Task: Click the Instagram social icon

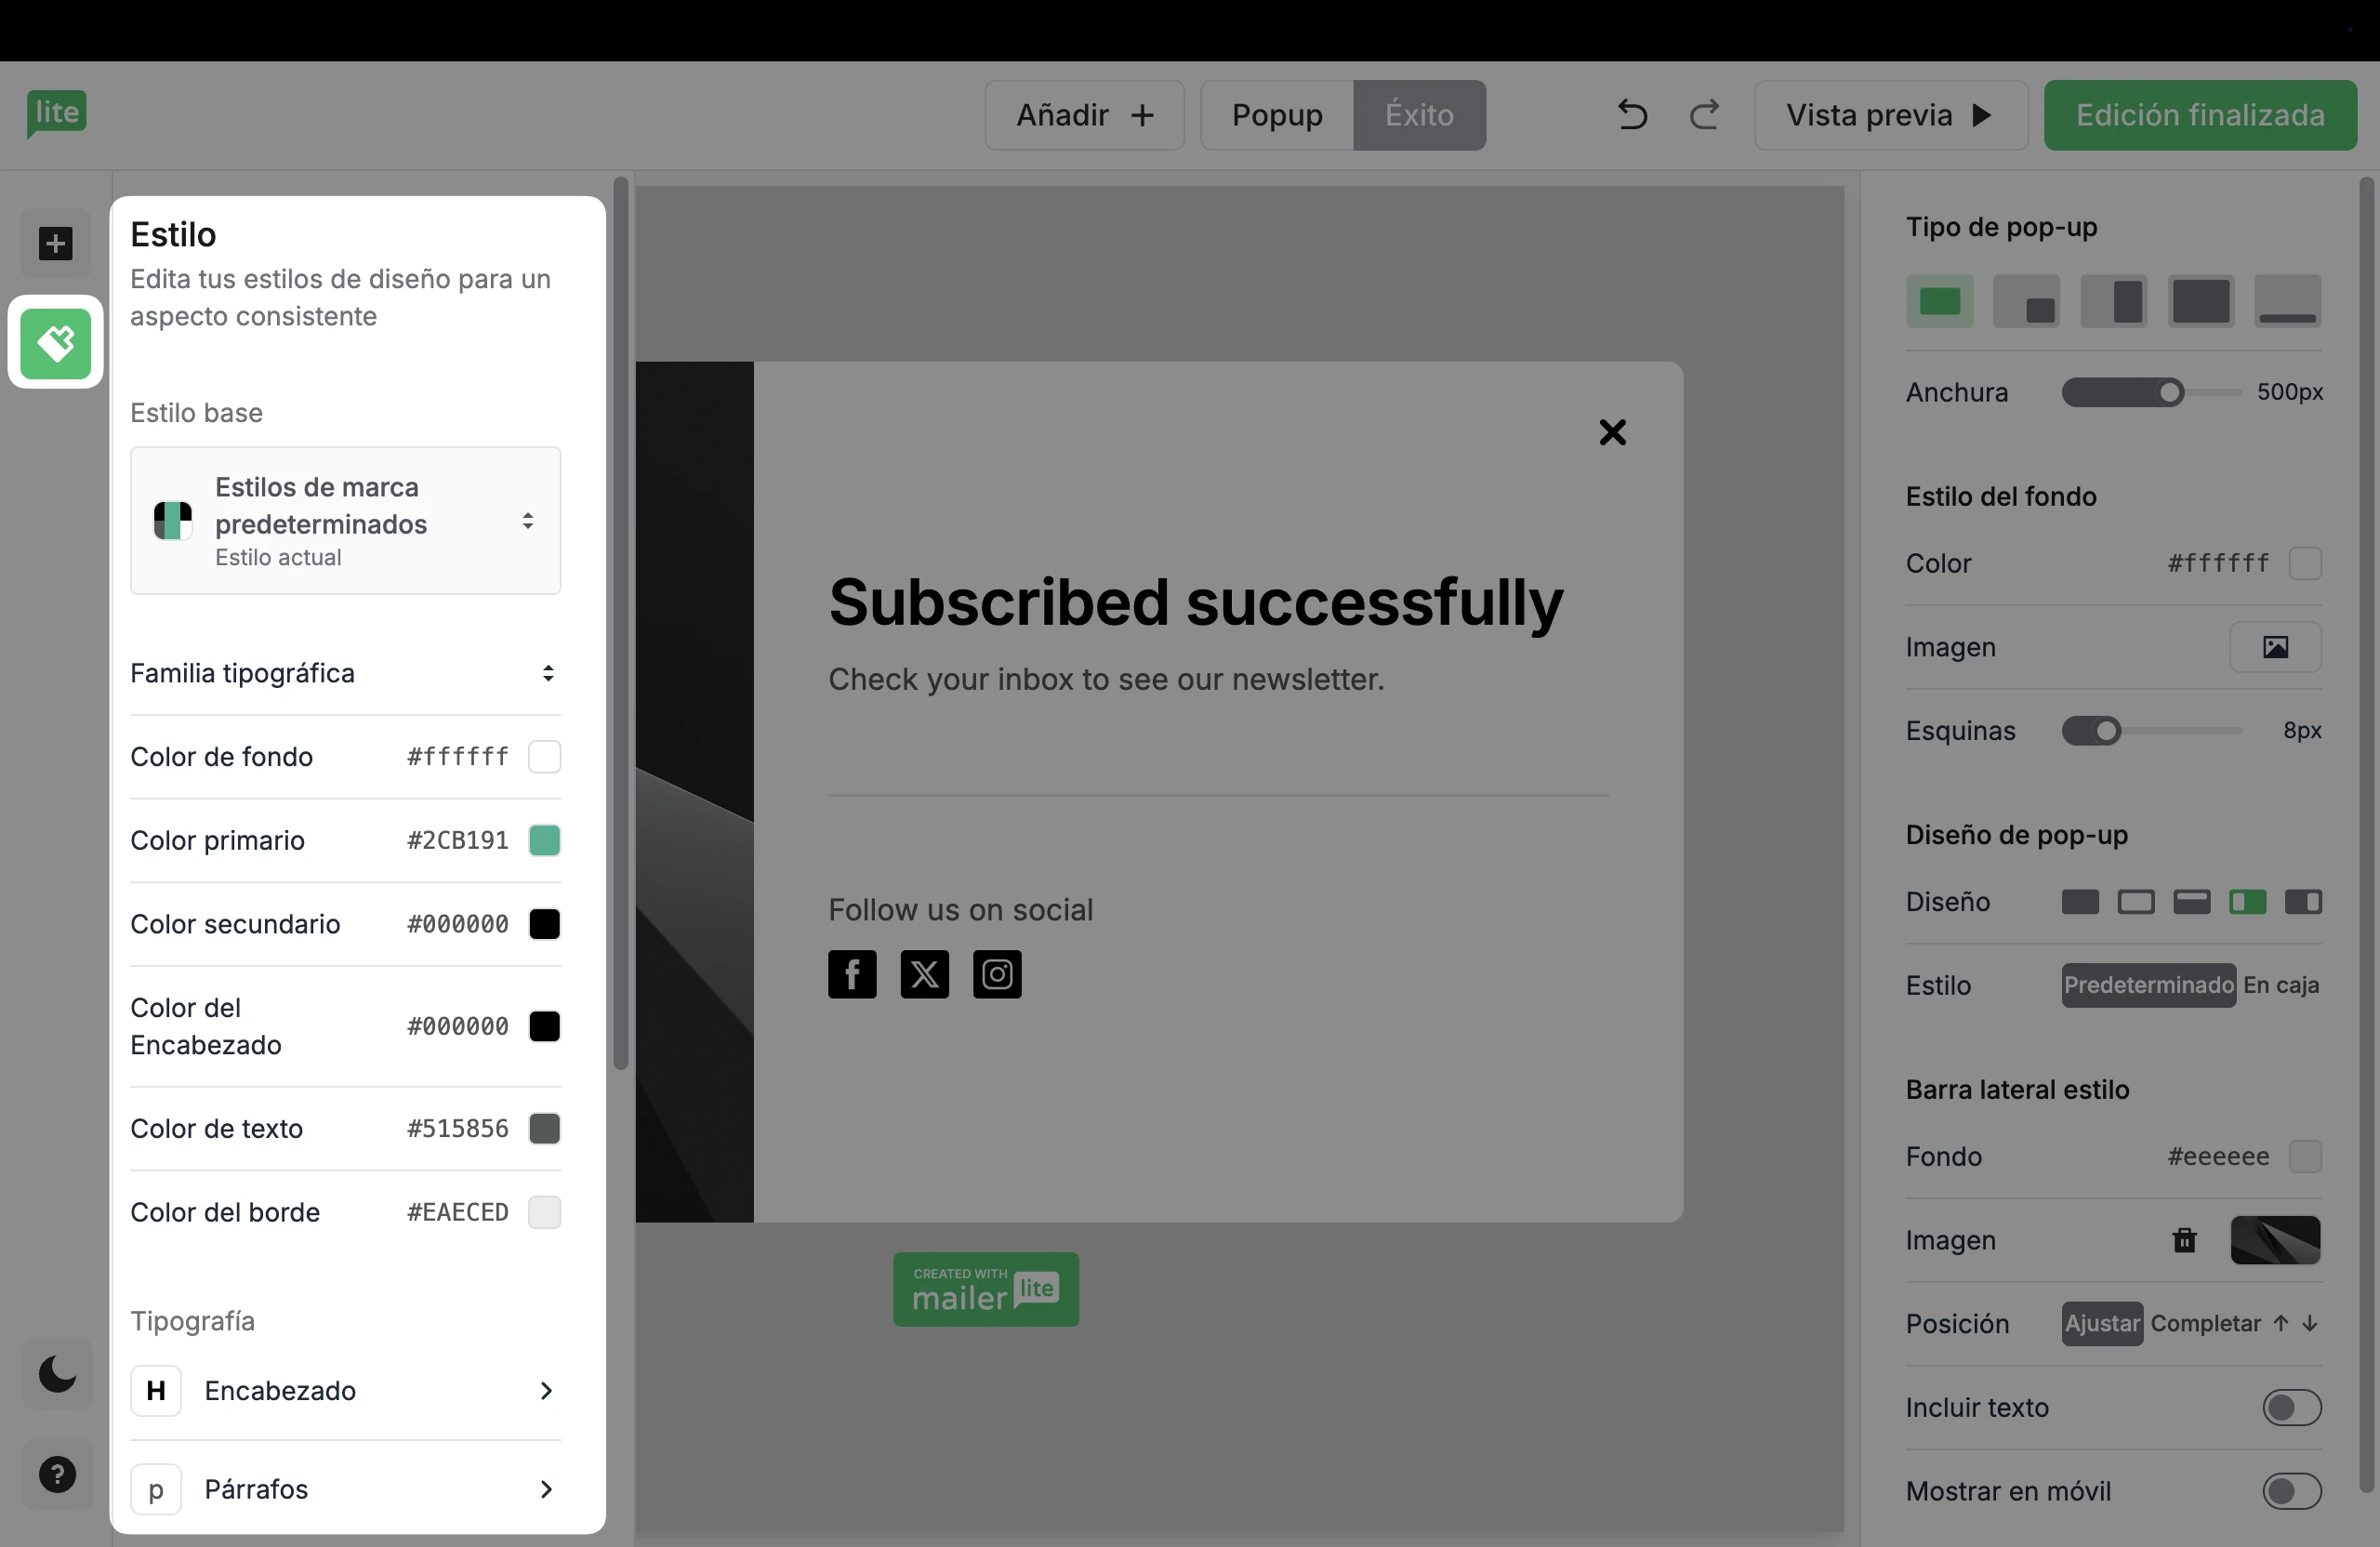Action: 997,974
